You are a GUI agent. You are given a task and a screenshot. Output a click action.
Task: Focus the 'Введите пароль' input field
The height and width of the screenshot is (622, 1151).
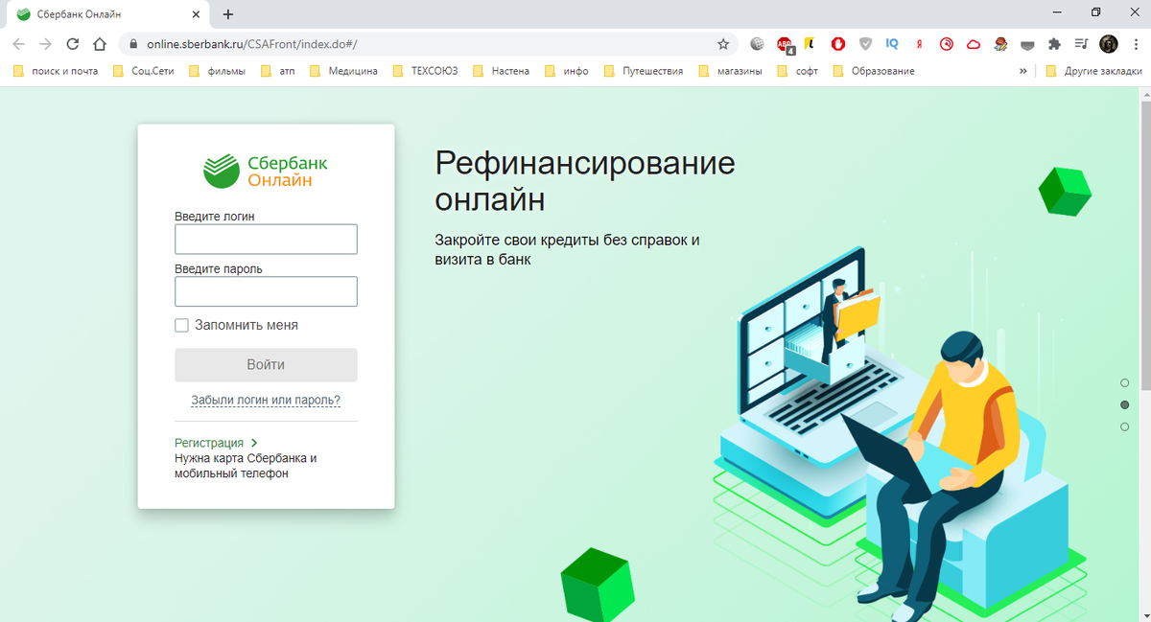tap(266, 291)
